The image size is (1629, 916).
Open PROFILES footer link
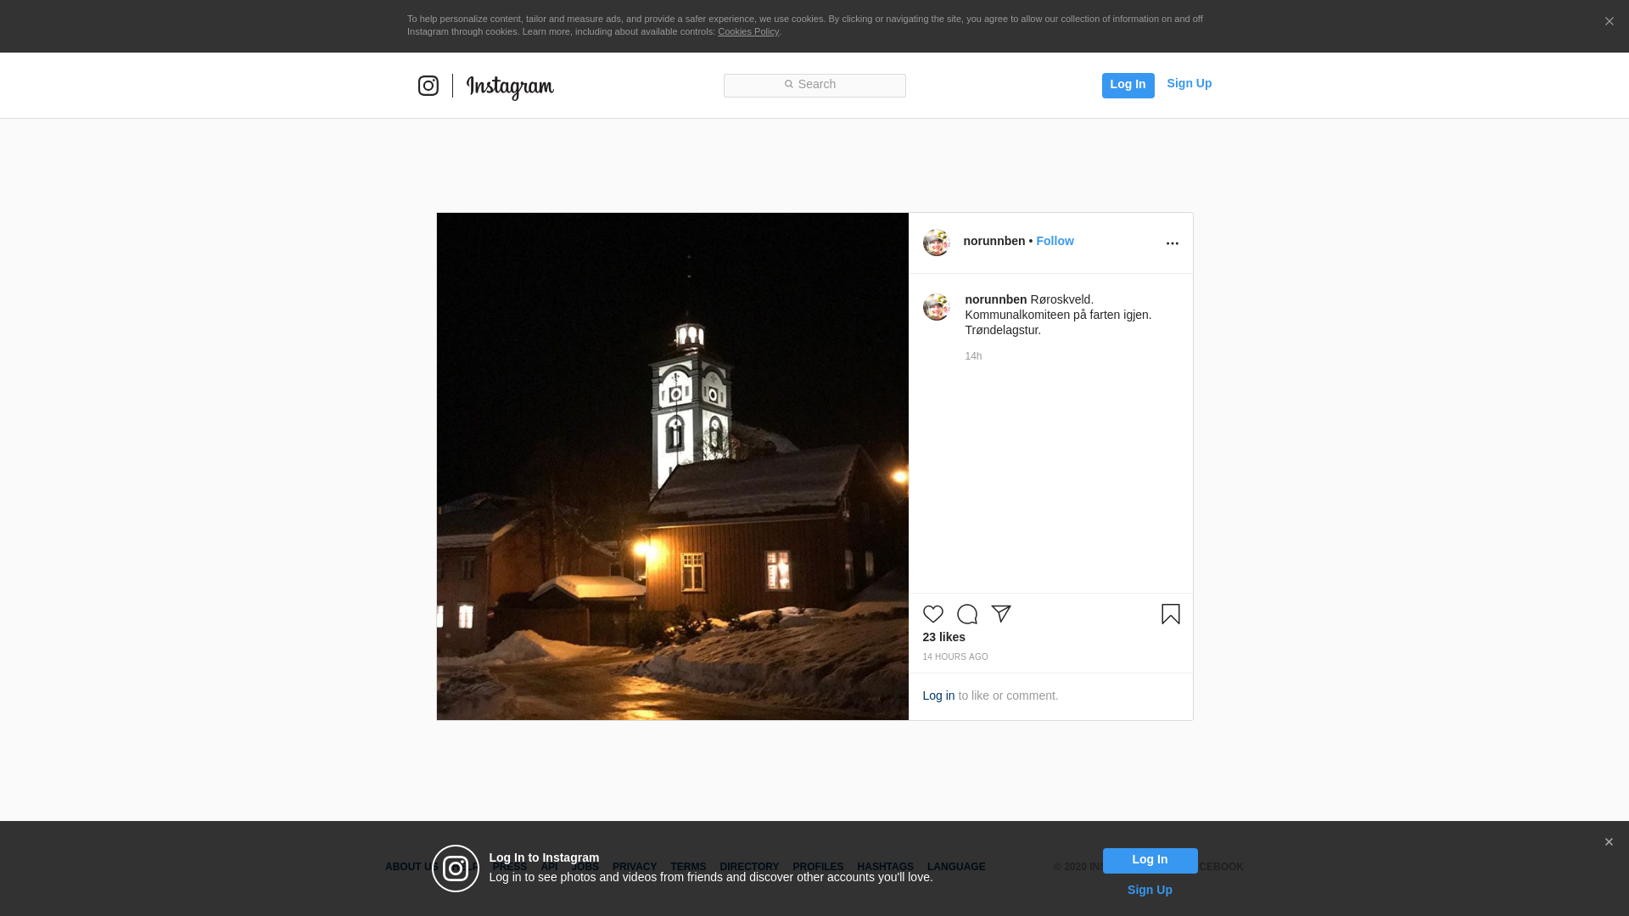(818, 867)
